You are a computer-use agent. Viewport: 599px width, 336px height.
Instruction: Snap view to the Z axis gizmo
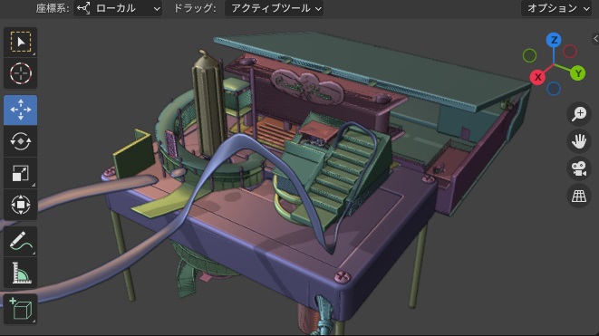click(554, 40)
